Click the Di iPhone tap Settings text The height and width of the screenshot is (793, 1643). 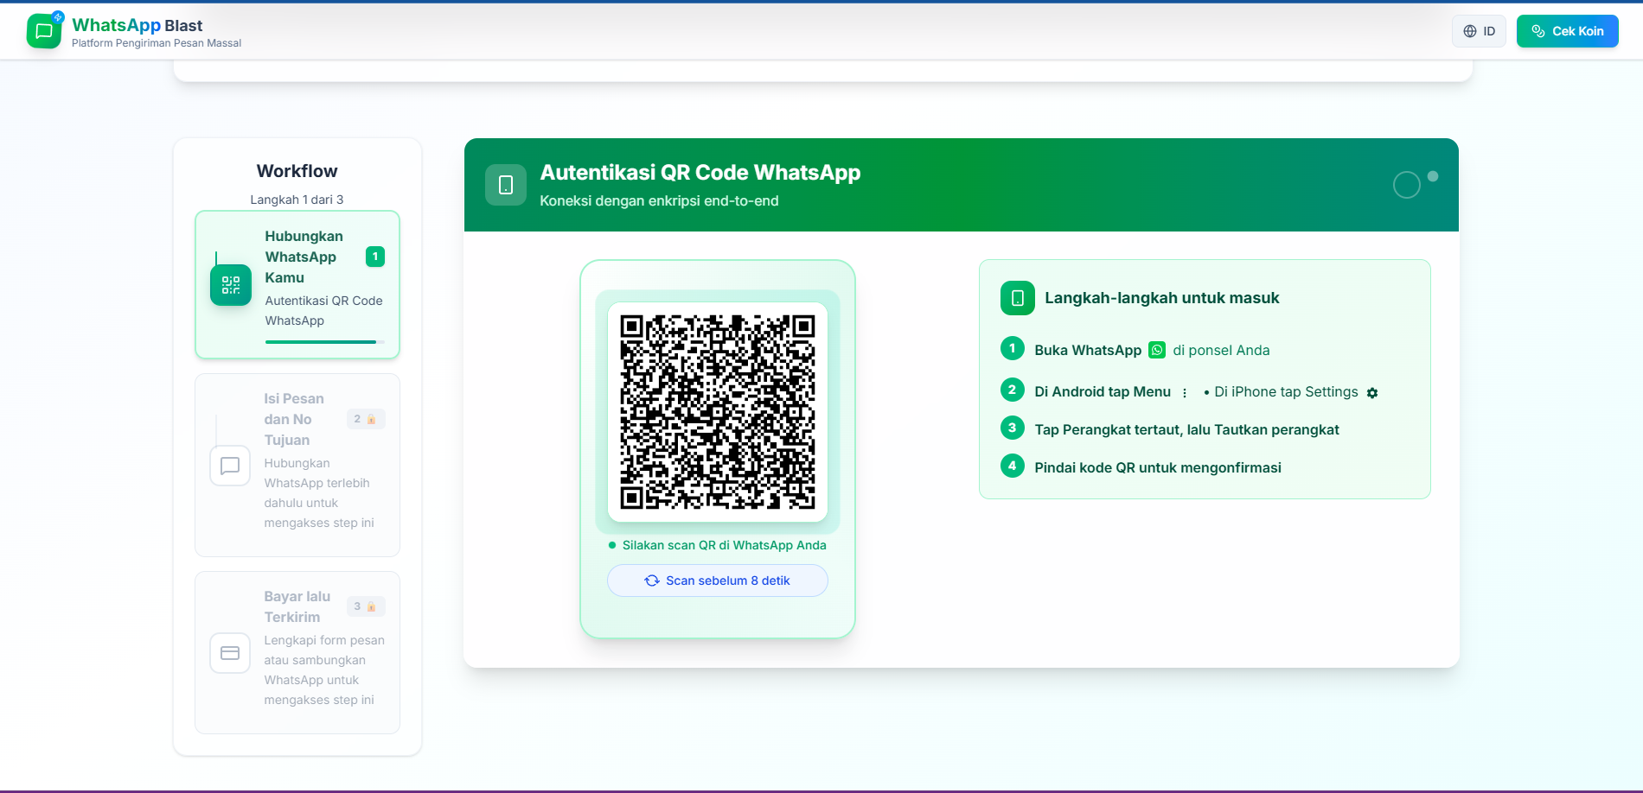point(1286,392)
